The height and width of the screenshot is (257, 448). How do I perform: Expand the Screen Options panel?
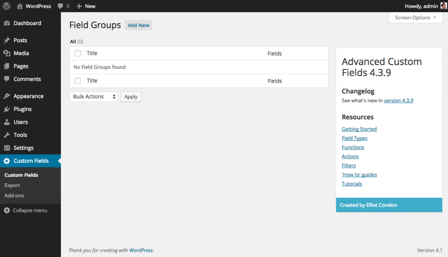415,17
